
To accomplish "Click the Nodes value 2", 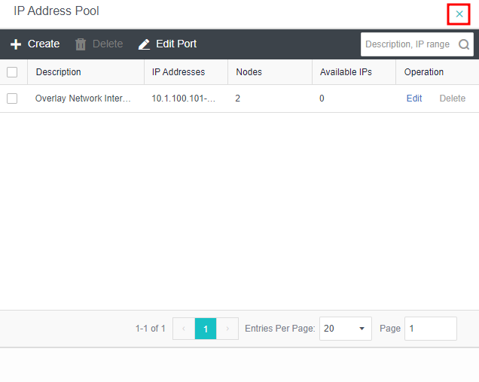I will point(238,99).
